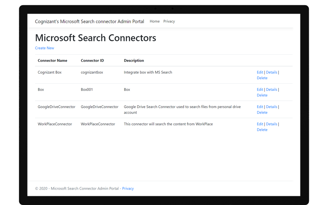Click the 'This connector will search' description

[x=168, y=124]
